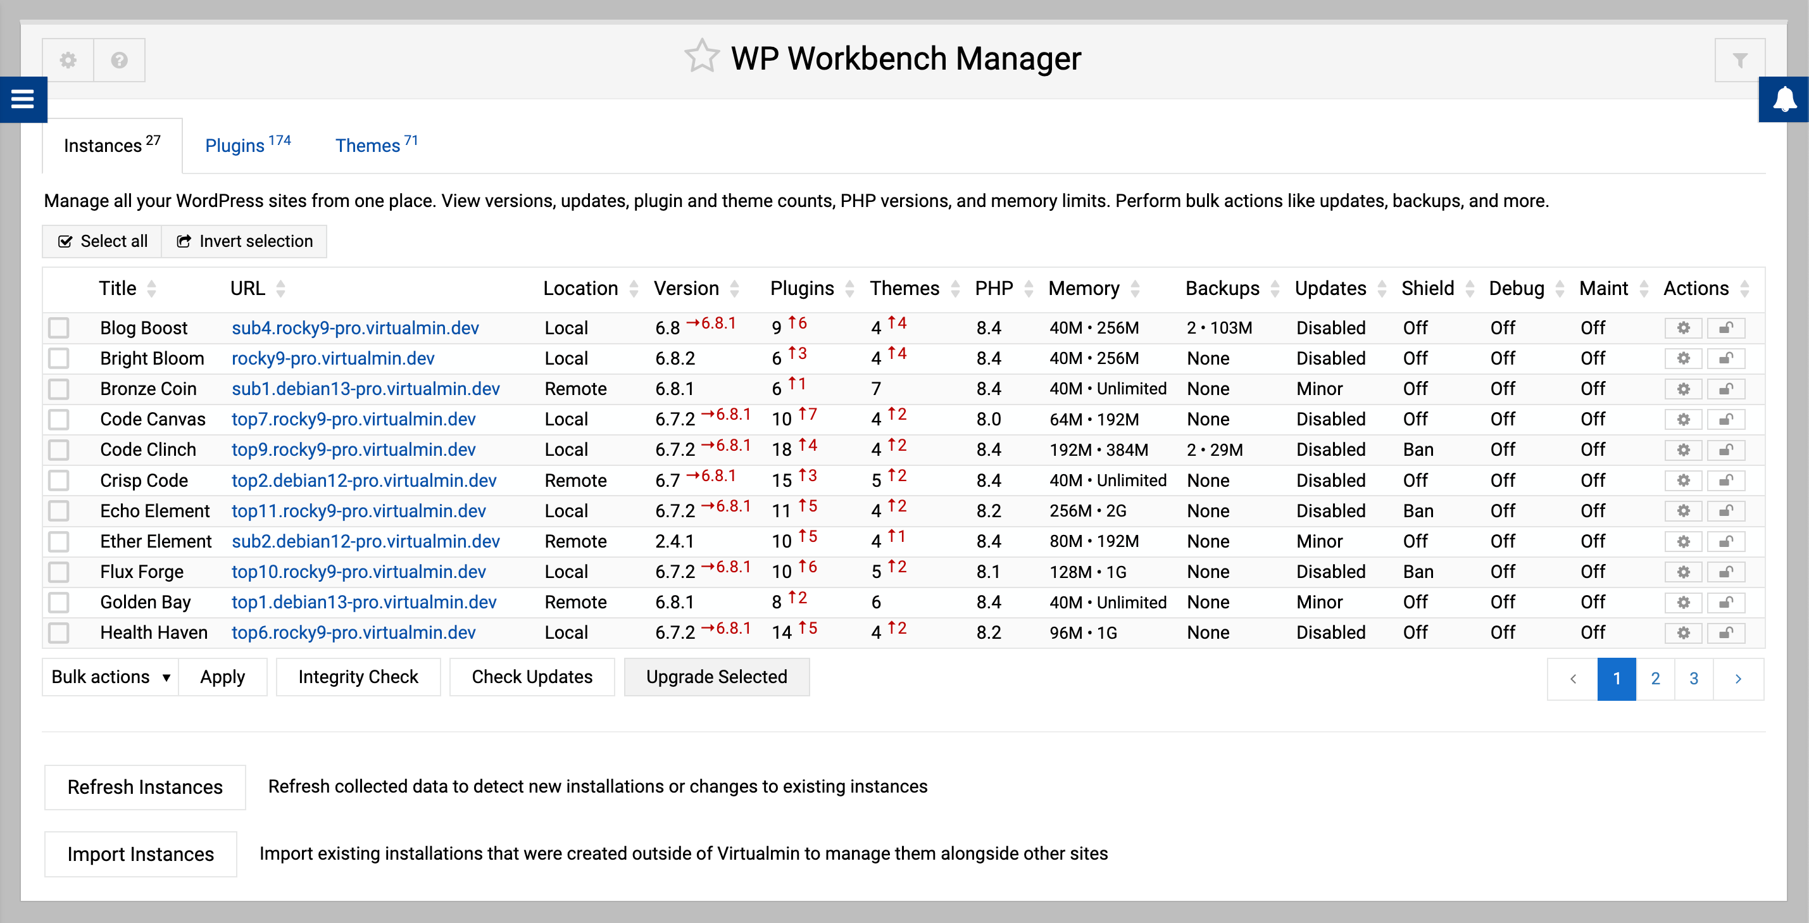The height and width of the screenshot is (923, 1809).
Task: Favorite the module with the star icon
Action: [x=701, y=56]
